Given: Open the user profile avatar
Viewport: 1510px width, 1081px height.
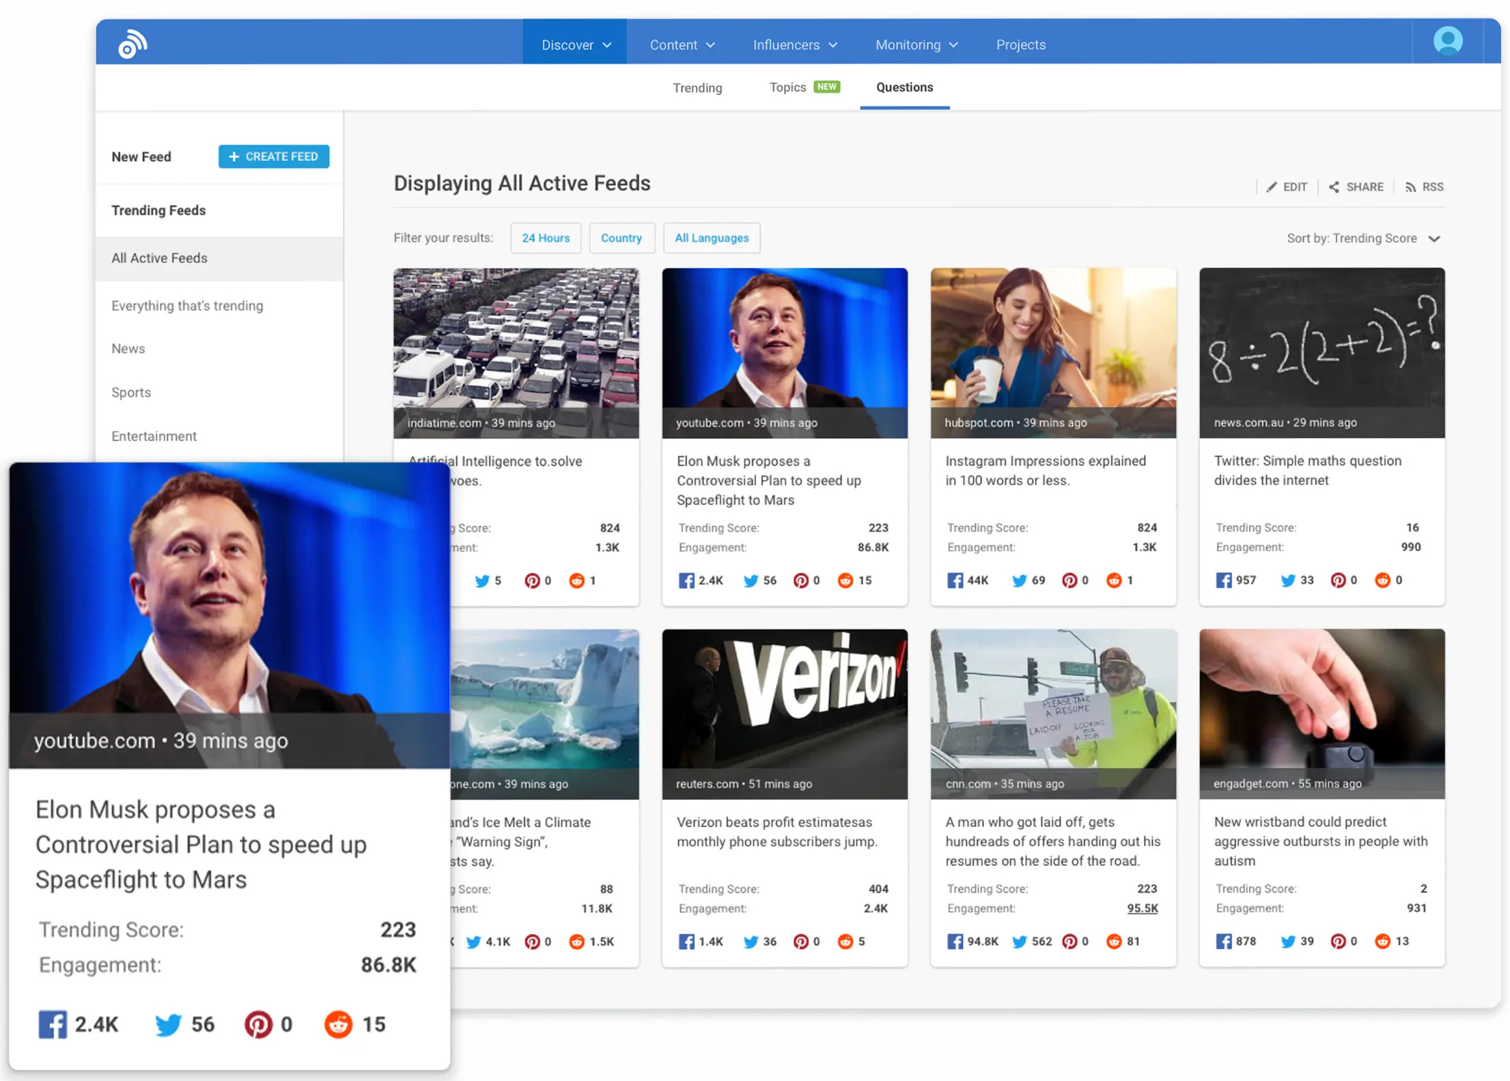Looking at the screenshot, I should click(1447, 41).
